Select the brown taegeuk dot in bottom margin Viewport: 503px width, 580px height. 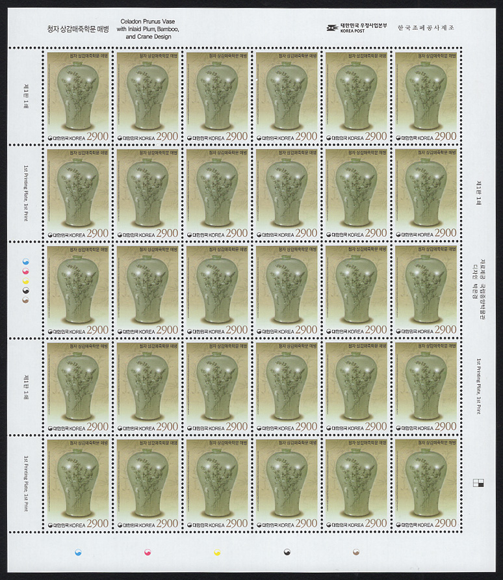point(356,552)
